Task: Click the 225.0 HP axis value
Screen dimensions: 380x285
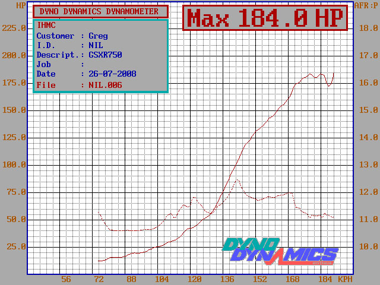Action: (x=14, y=28)
